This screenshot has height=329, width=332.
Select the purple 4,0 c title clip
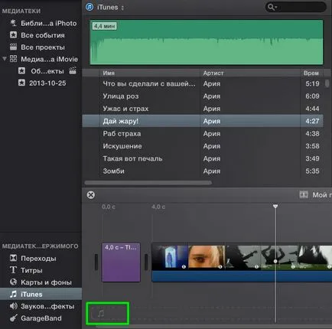click(x=121, y=262)
